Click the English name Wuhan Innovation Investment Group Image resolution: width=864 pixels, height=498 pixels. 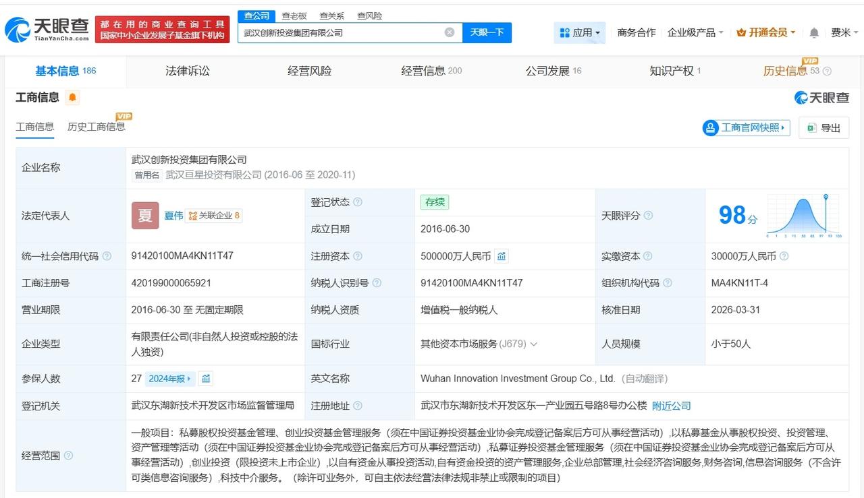(x=518, y=379)
